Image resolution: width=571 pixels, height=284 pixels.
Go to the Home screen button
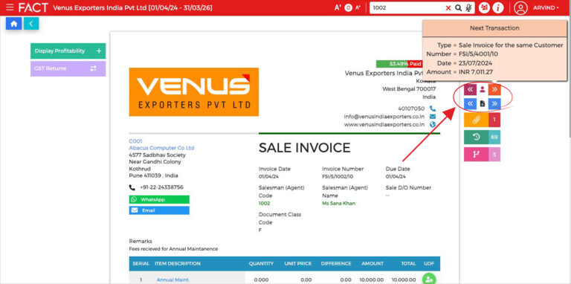pos(14,24)
